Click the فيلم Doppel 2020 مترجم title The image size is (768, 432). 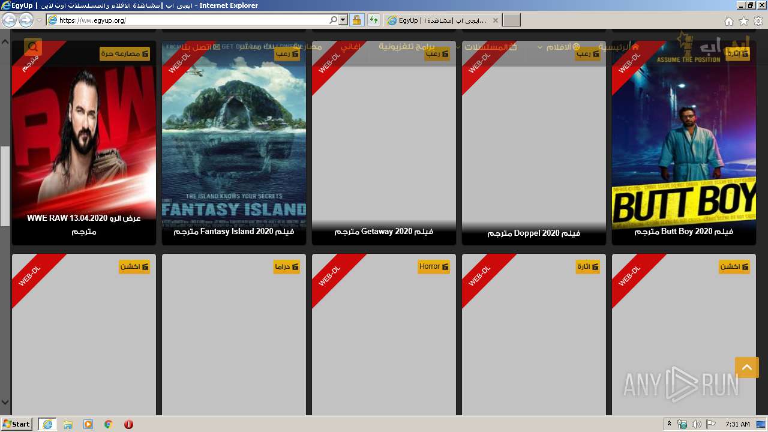pyautogui.click(x=534, y=233)
